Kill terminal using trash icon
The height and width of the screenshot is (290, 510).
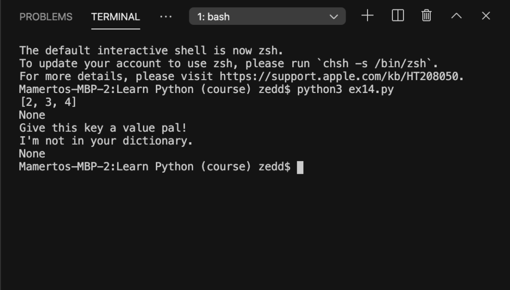pyautogui.click(x=426, y=15)
